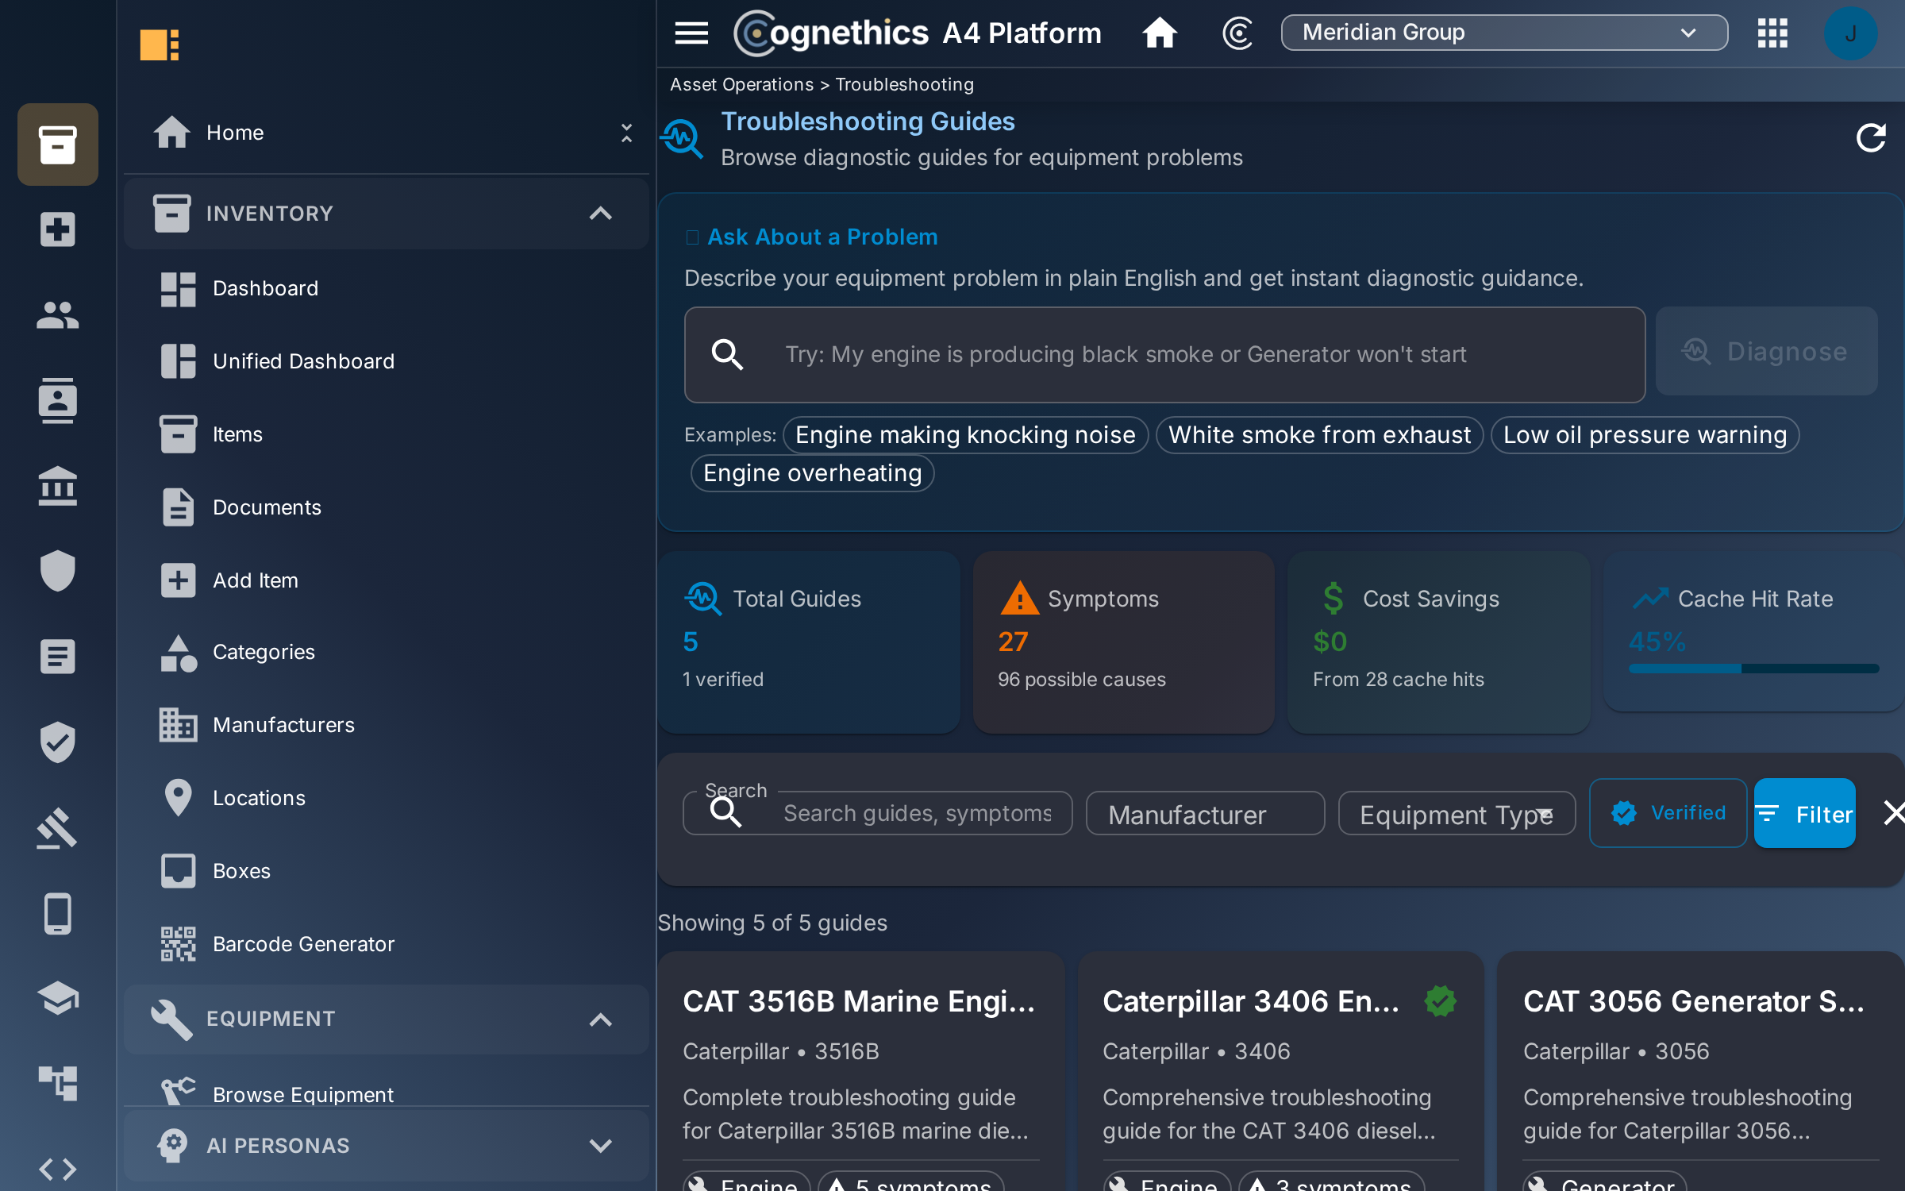Open the Manufacturer filter dropdown
This screenshot has width=1905, height=1191.
(x=1205, y=814)
